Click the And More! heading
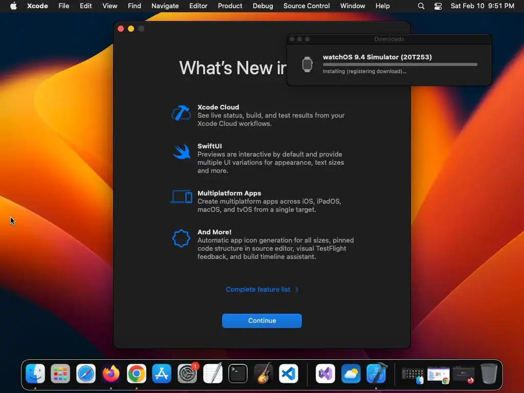524x393 pixels. (214, 232)
